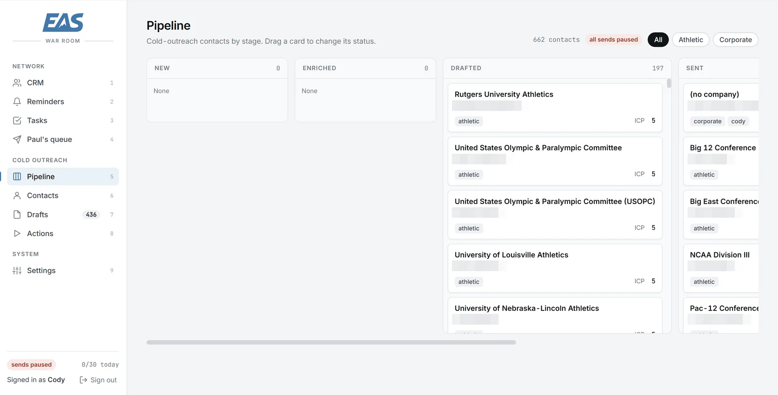Click the 'all sends paused' badge
This screenshot has width=778, height=395.
pyautogui.click(x=614, y=40)
